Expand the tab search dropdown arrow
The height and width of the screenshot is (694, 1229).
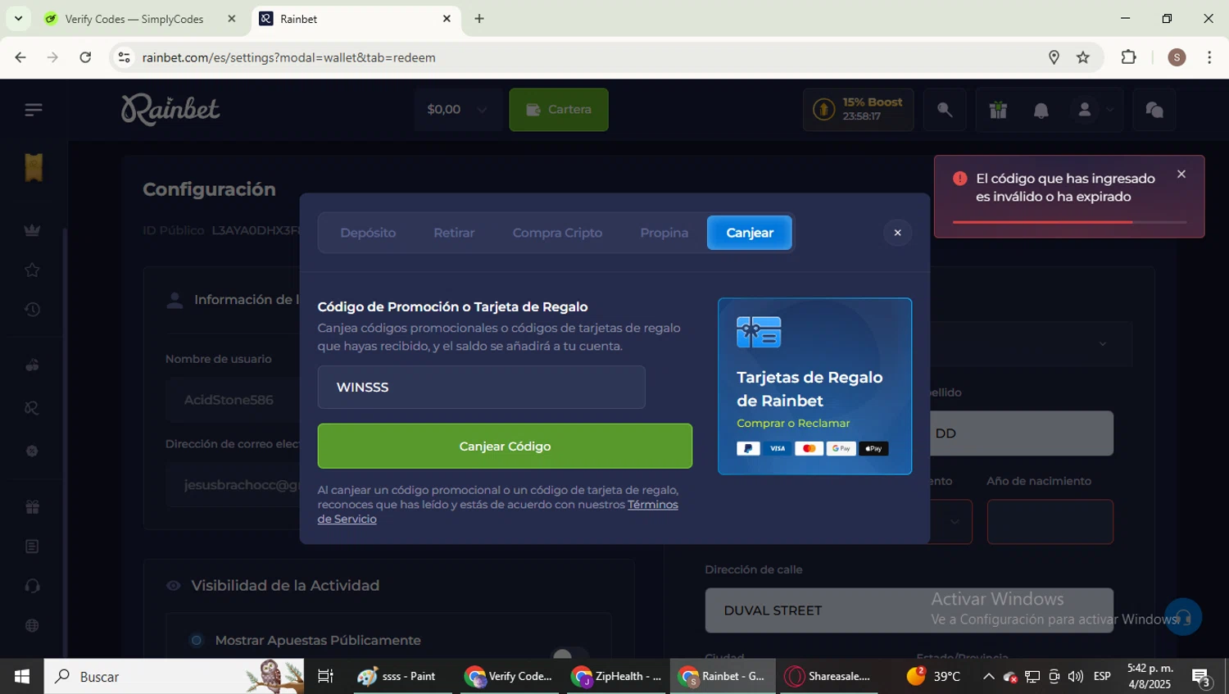[18, 18]
